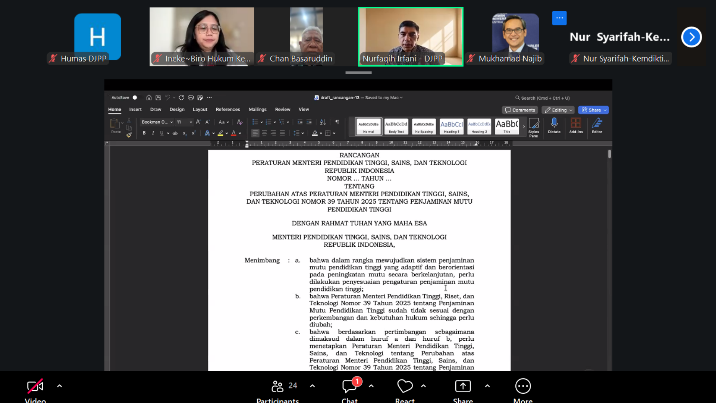This screenshot has width=716, height=403.
Task: Undo the last action in Word
Action: 168,98
